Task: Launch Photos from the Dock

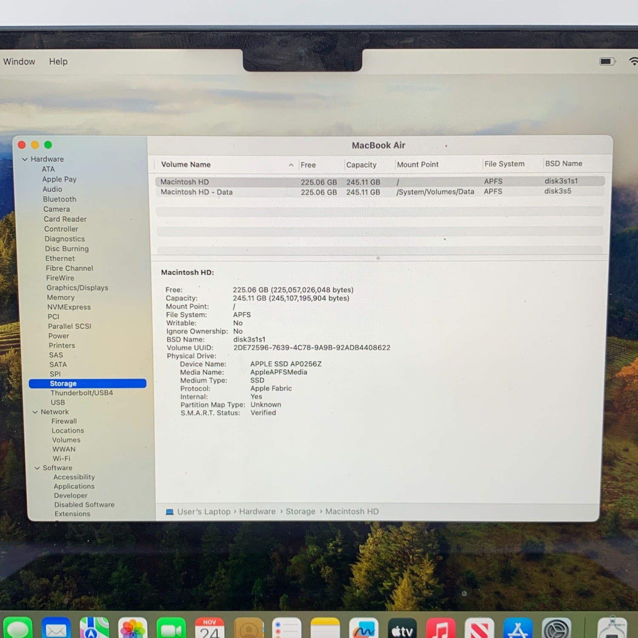Action: click(133, 629)
